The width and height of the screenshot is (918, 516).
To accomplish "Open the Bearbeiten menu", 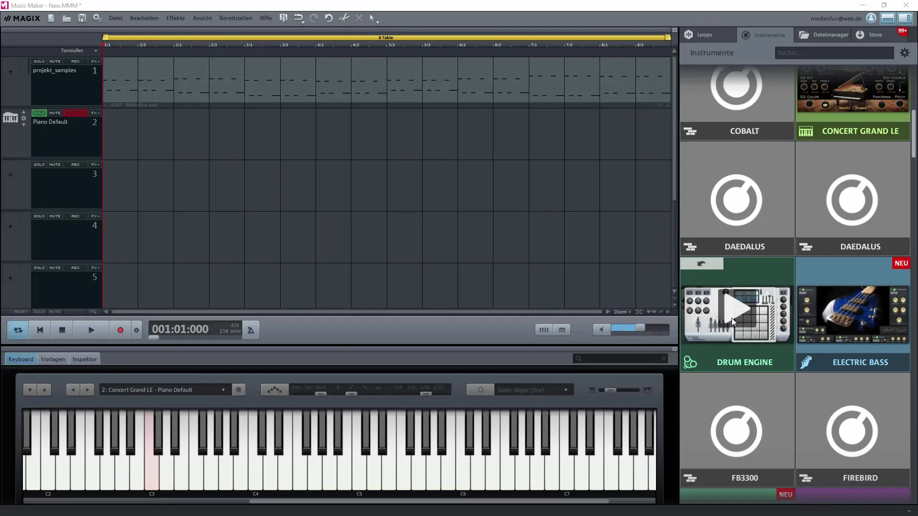I will point(144,18).
